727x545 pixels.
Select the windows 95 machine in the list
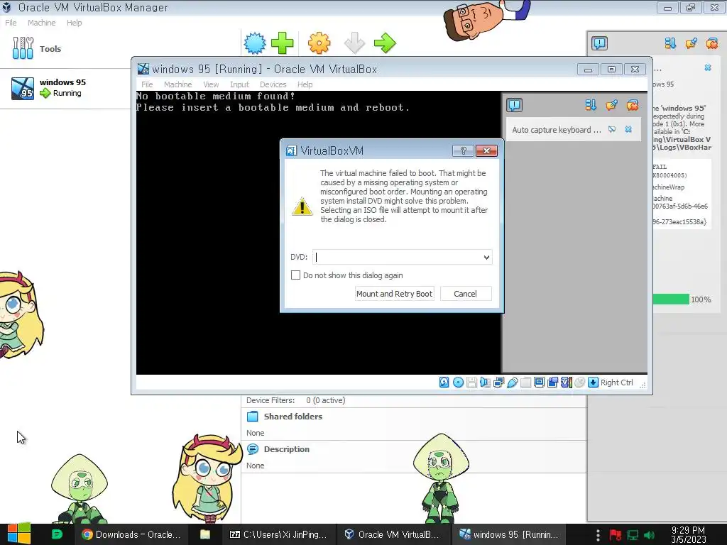(65, 88)
